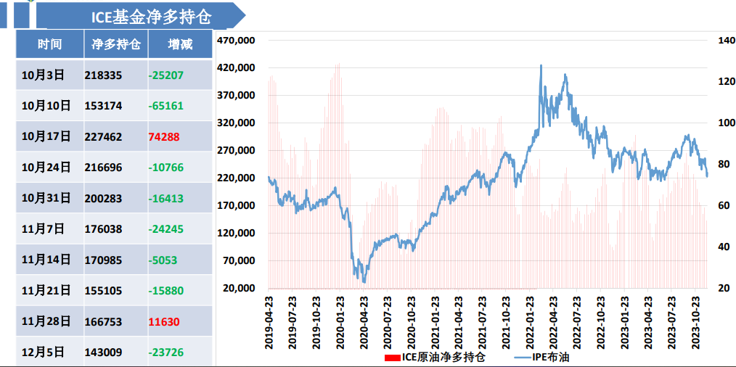736x367 pixels.
Task: Select the 10月3日 date cell
Action: coord(43,75)
